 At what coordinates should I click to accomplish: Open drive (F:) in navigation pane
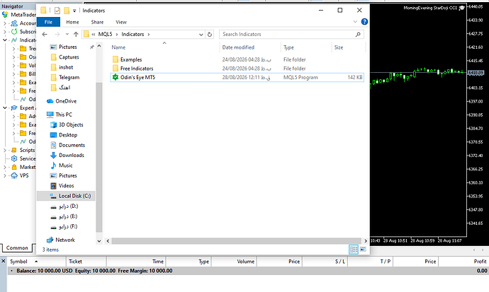(x=68, y=227)
